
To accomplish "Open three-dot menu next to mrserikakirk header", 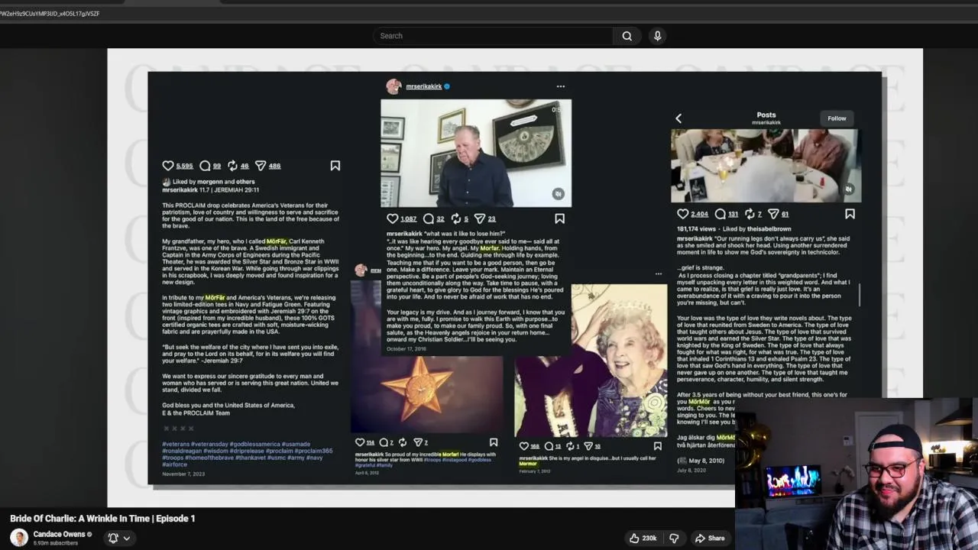I will tap(561, 86).
